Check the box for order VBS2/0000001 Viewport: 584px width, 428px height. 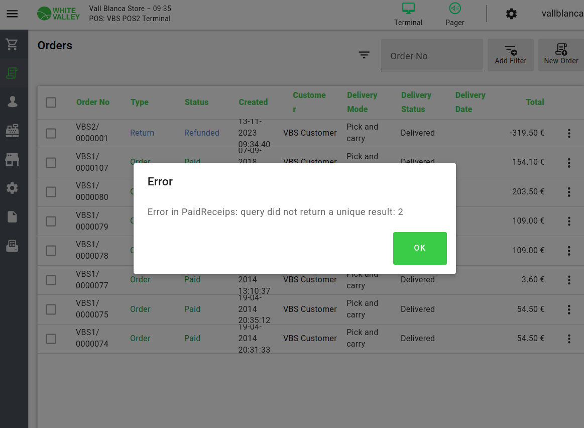pyautogui.click(x=51, y=133)
